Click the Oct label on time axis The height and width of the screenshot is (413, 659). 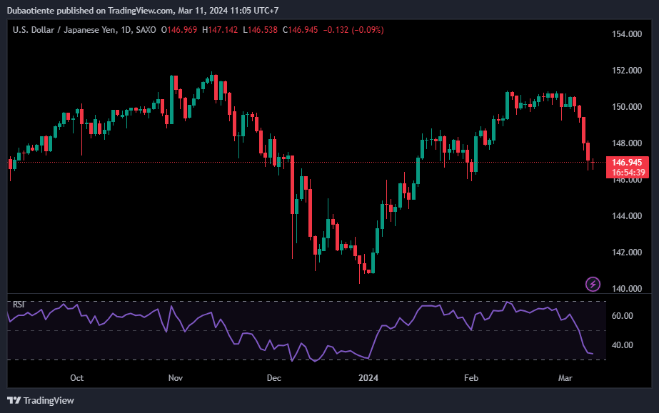click(77, 378)
